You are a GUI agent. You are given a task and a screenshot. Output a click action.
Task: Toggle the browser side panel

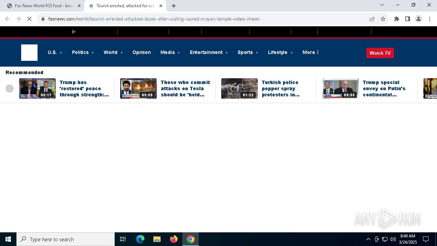(408, 19)
